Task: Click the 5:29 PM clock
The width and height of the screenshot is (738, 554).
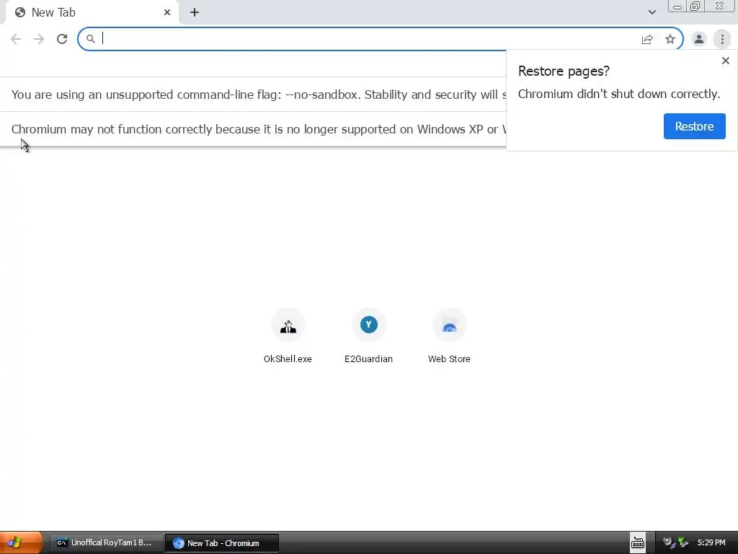Action: pyautogui.click(x=711, y=542)
